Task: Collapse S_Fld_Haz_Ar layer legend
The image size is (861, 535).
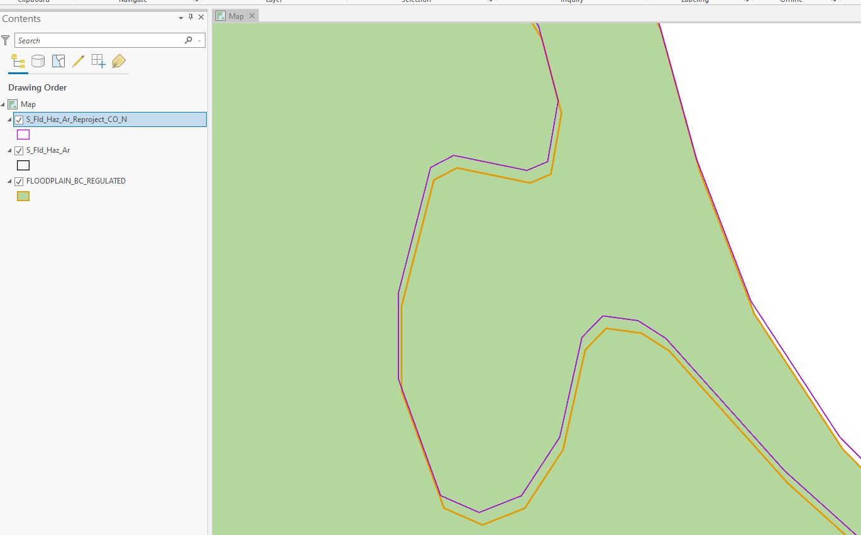Action: coord(9,151)
